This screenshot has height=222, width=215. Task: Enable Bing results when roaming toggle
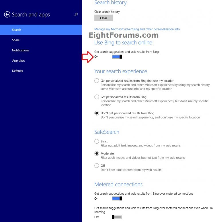click(x=117, y=217)
